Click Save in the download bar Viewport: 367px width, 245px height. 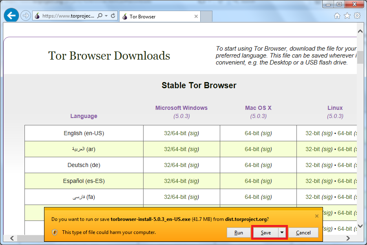[x=265, y=233]
